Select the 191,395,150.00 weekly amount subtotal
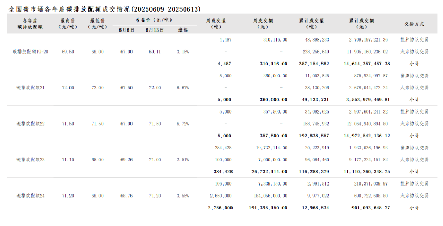Image resolution: width=443 pixels, height=226 pixels. [268, 208]
